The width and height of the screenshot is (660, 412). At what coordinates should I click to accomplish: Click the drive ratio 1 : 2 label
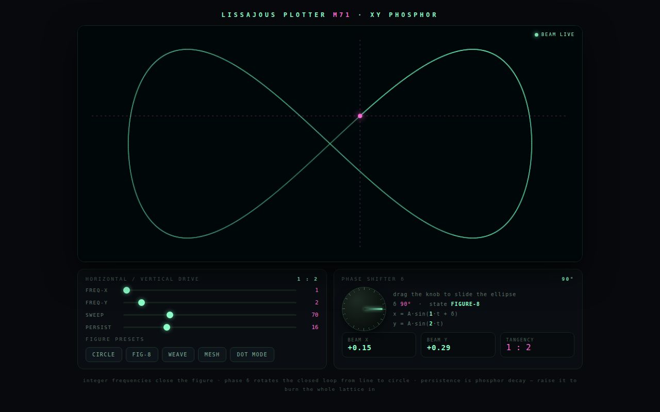point(308,279)
